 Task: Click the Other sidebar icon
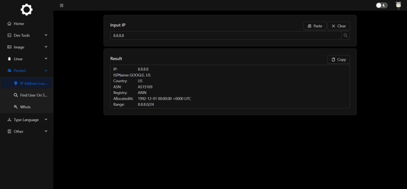click(9, 131)
